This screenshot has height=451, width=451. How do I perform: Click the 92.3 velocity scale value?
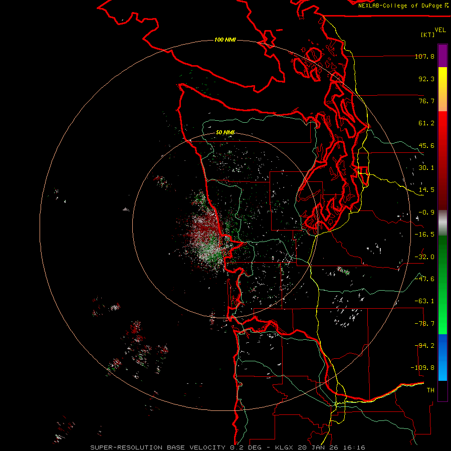[426, 79]
